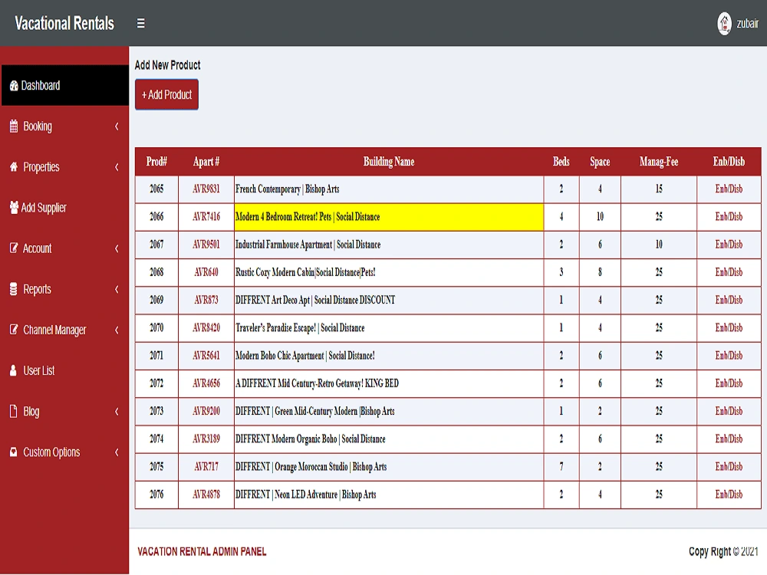Toggle Enb/Disb for product 2070
Viewport: 767px width, 575px height.
coord(729,327)
